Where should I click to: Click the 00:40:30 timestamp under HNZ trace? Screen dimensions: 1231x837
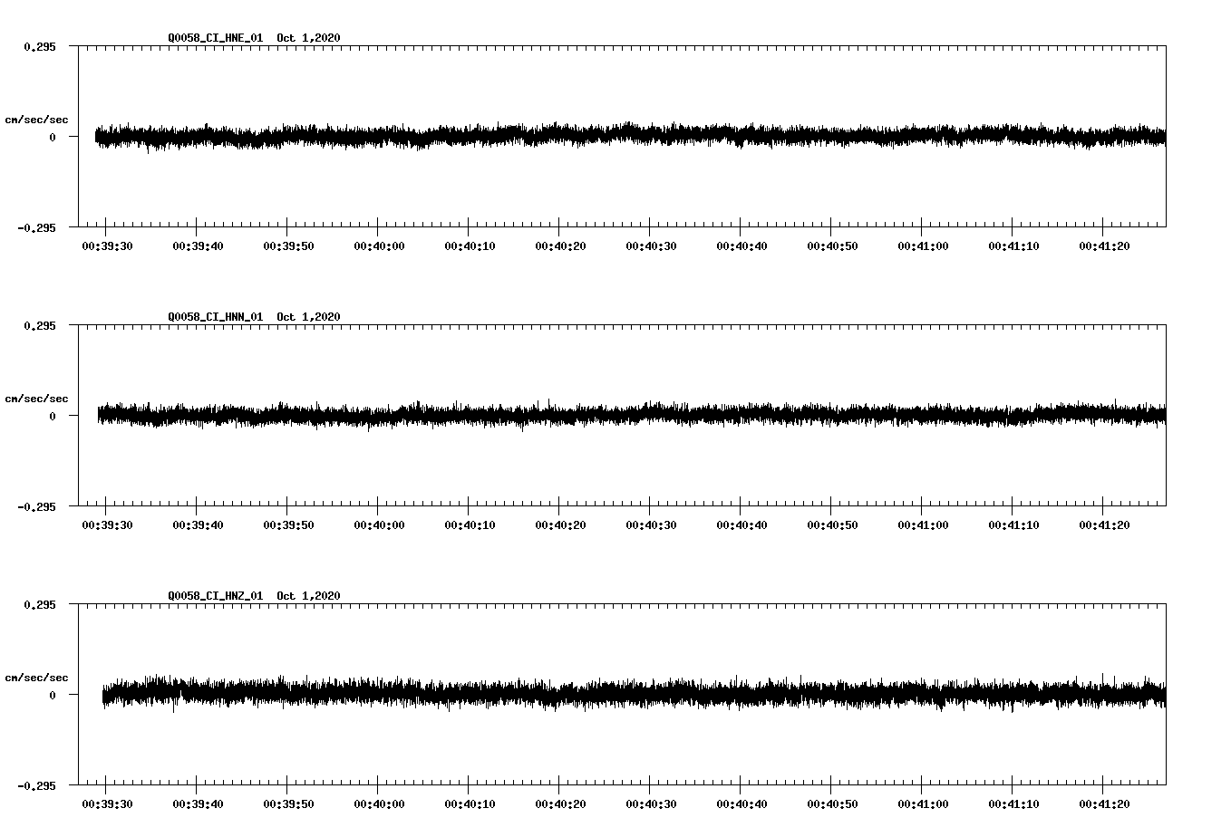click(652, 802)
